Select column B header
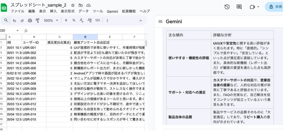The height and width of the screenshot is (131, 283). pyautogui.click(x=34, y=37)
